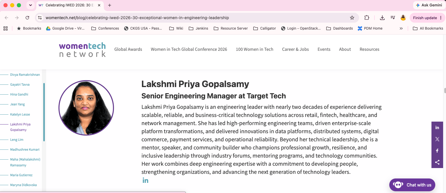Open the Career & Jobs menu
The image size is (446, 193).
[x=295, y=49]
